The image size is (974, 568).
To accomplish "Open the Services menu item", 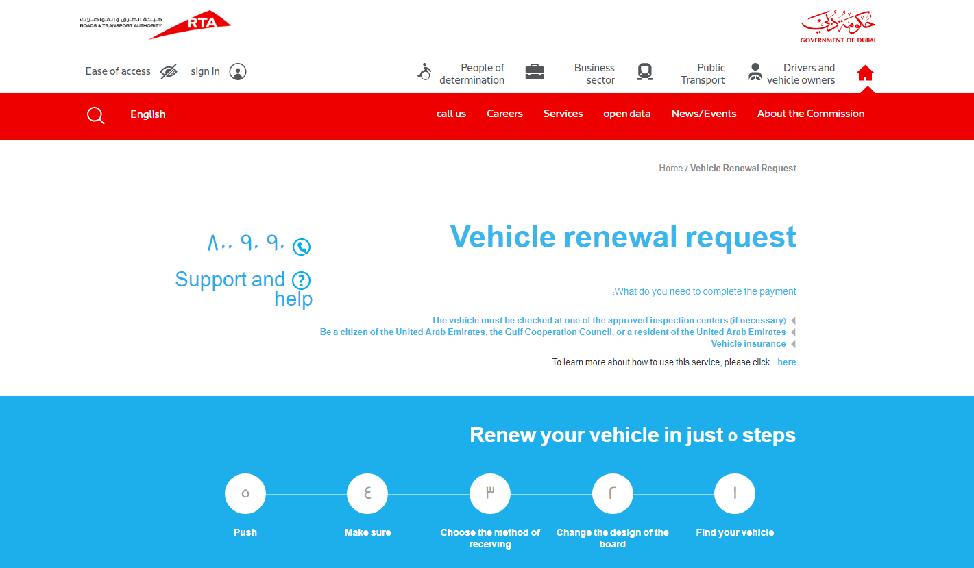I will coord(563,114).
